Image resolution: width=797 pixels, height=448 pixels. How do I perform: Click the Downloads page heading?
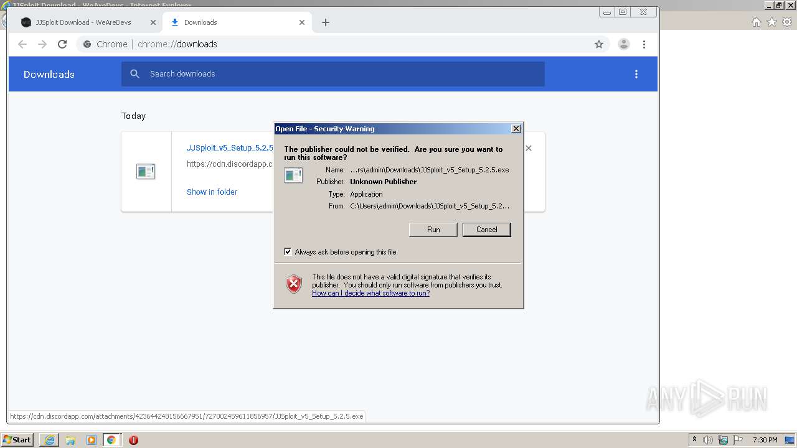click(49, 74)
